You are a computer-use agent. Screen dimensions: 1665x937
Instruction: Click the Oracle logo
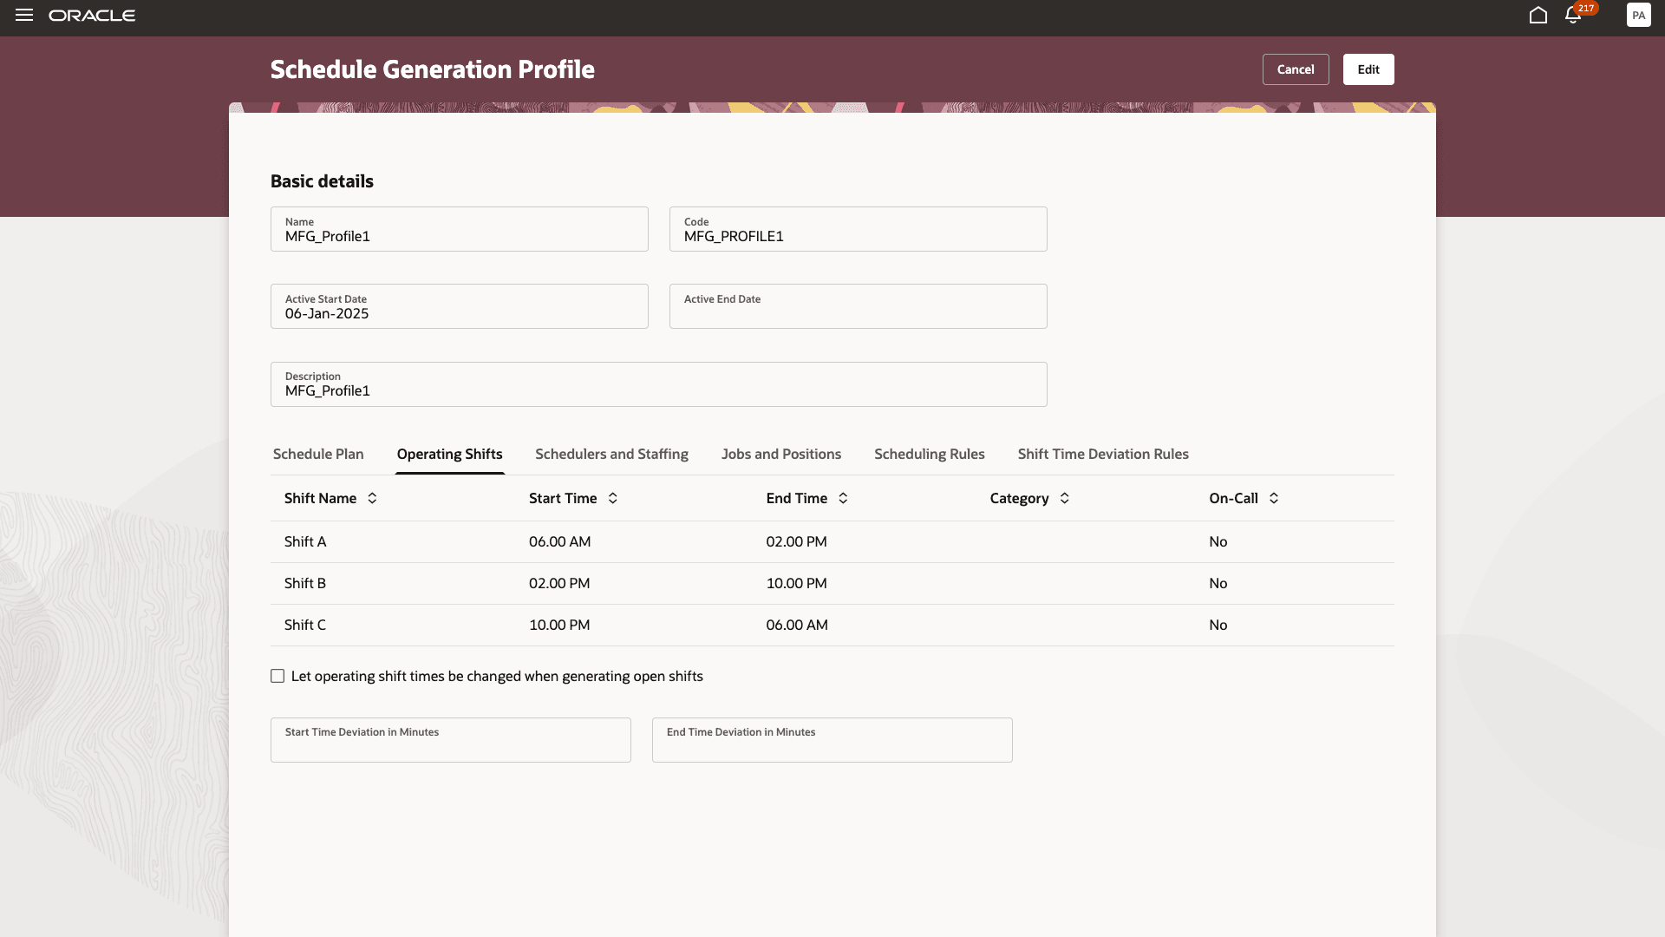(92, 16)
